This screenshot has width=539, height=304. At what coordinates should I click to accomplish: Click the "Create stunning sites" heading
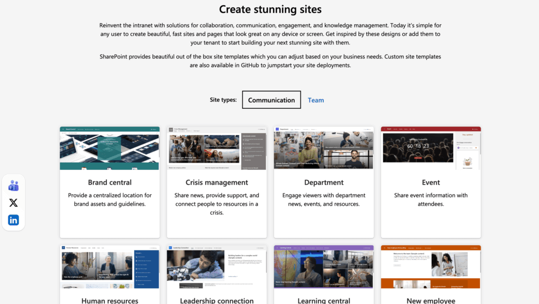[x=270, y=9]
